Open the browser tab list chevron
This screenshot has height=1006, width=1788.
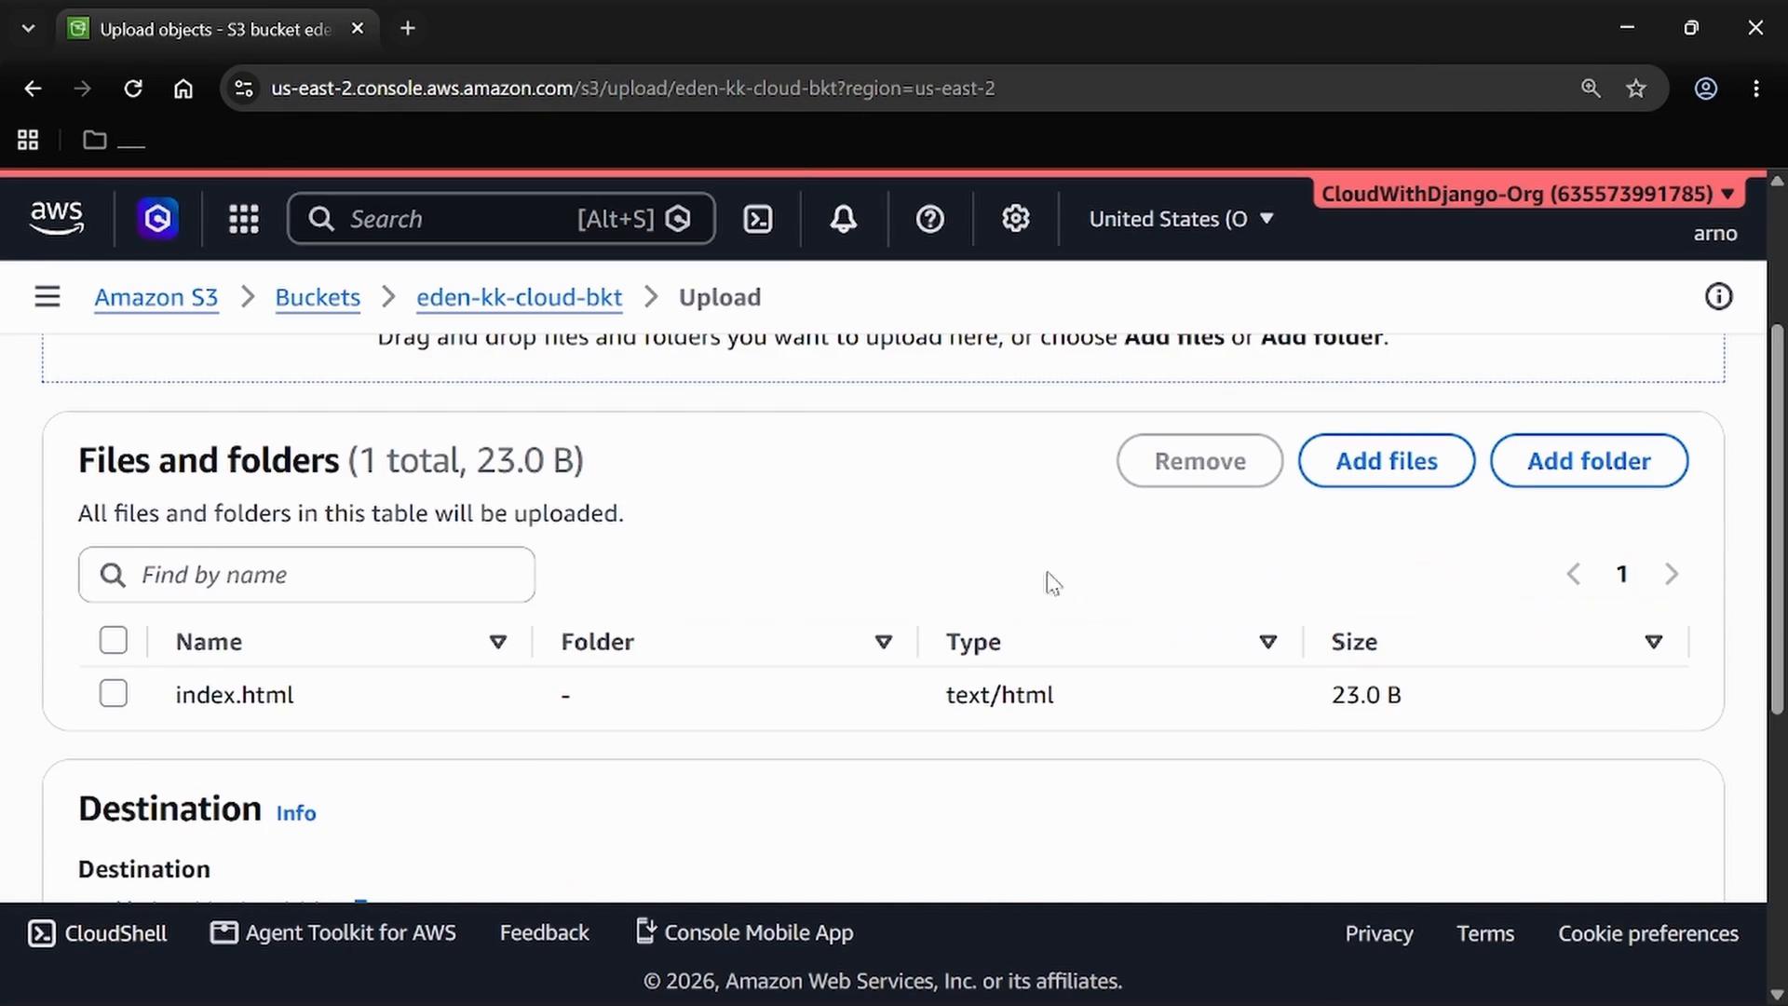click(28, 28)
